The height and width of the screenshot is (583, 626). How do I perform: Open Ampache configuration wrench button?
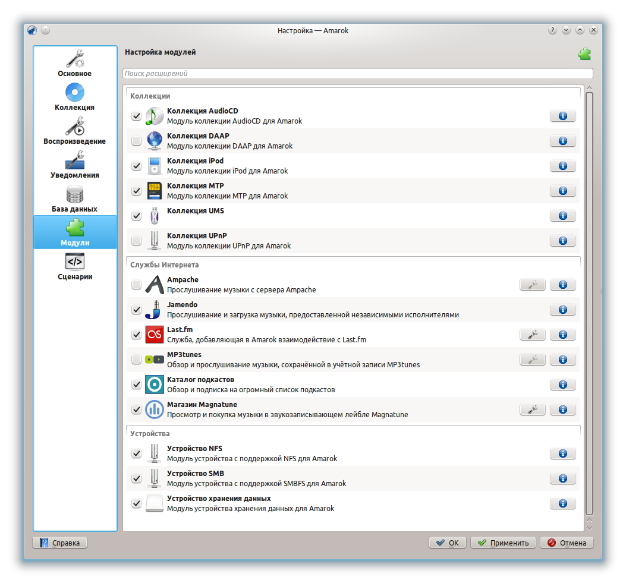coord(532,285)
